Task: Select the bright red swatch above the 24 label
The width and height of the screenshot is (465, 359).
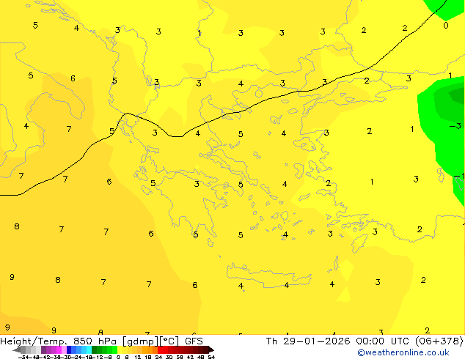Action: (x=160, y=349)
